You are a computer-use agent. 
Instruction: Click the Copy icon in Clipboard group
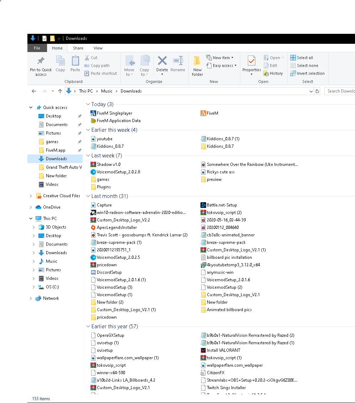pyautogui.click(x=60, y=61)
